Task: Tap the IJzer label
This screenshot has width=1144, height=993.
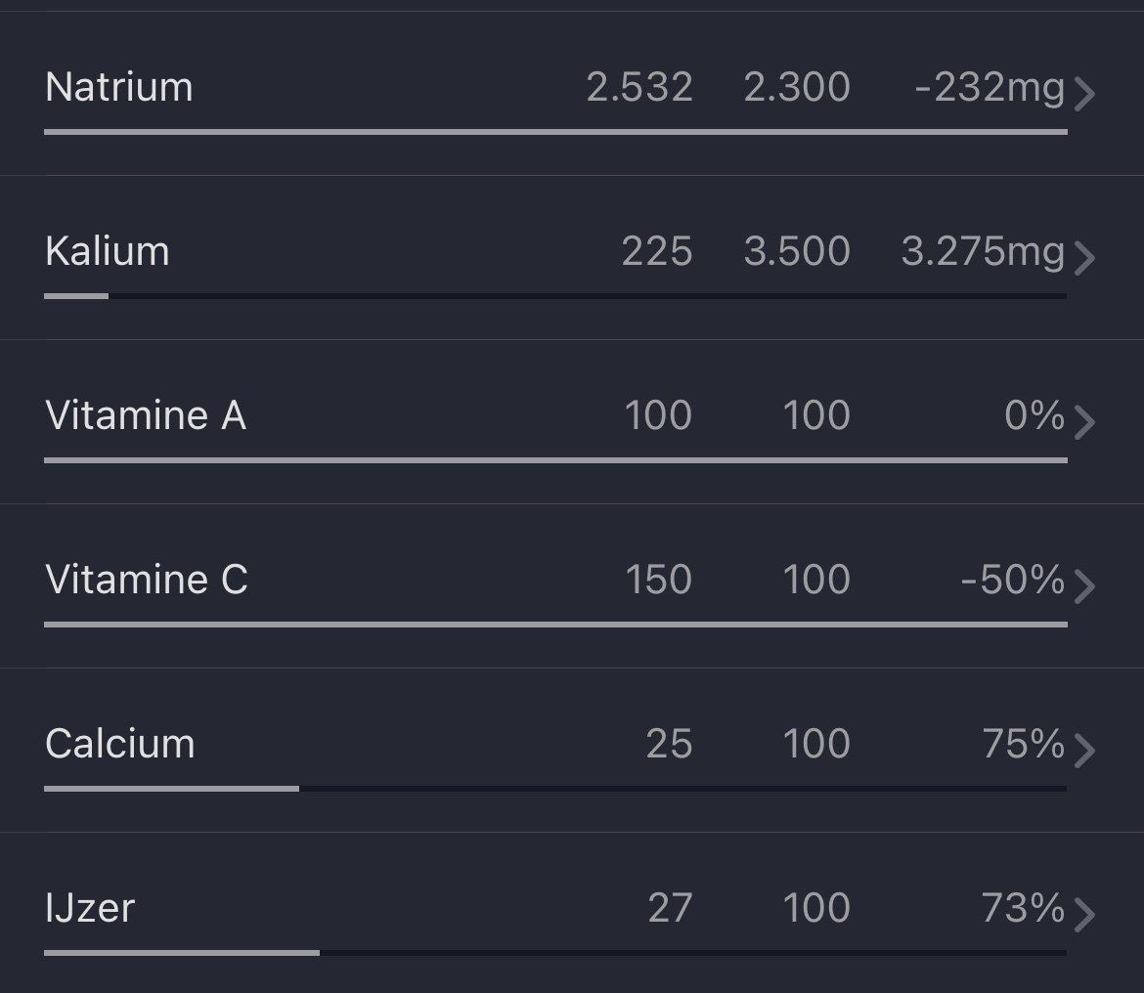Action: coord(90,908)
